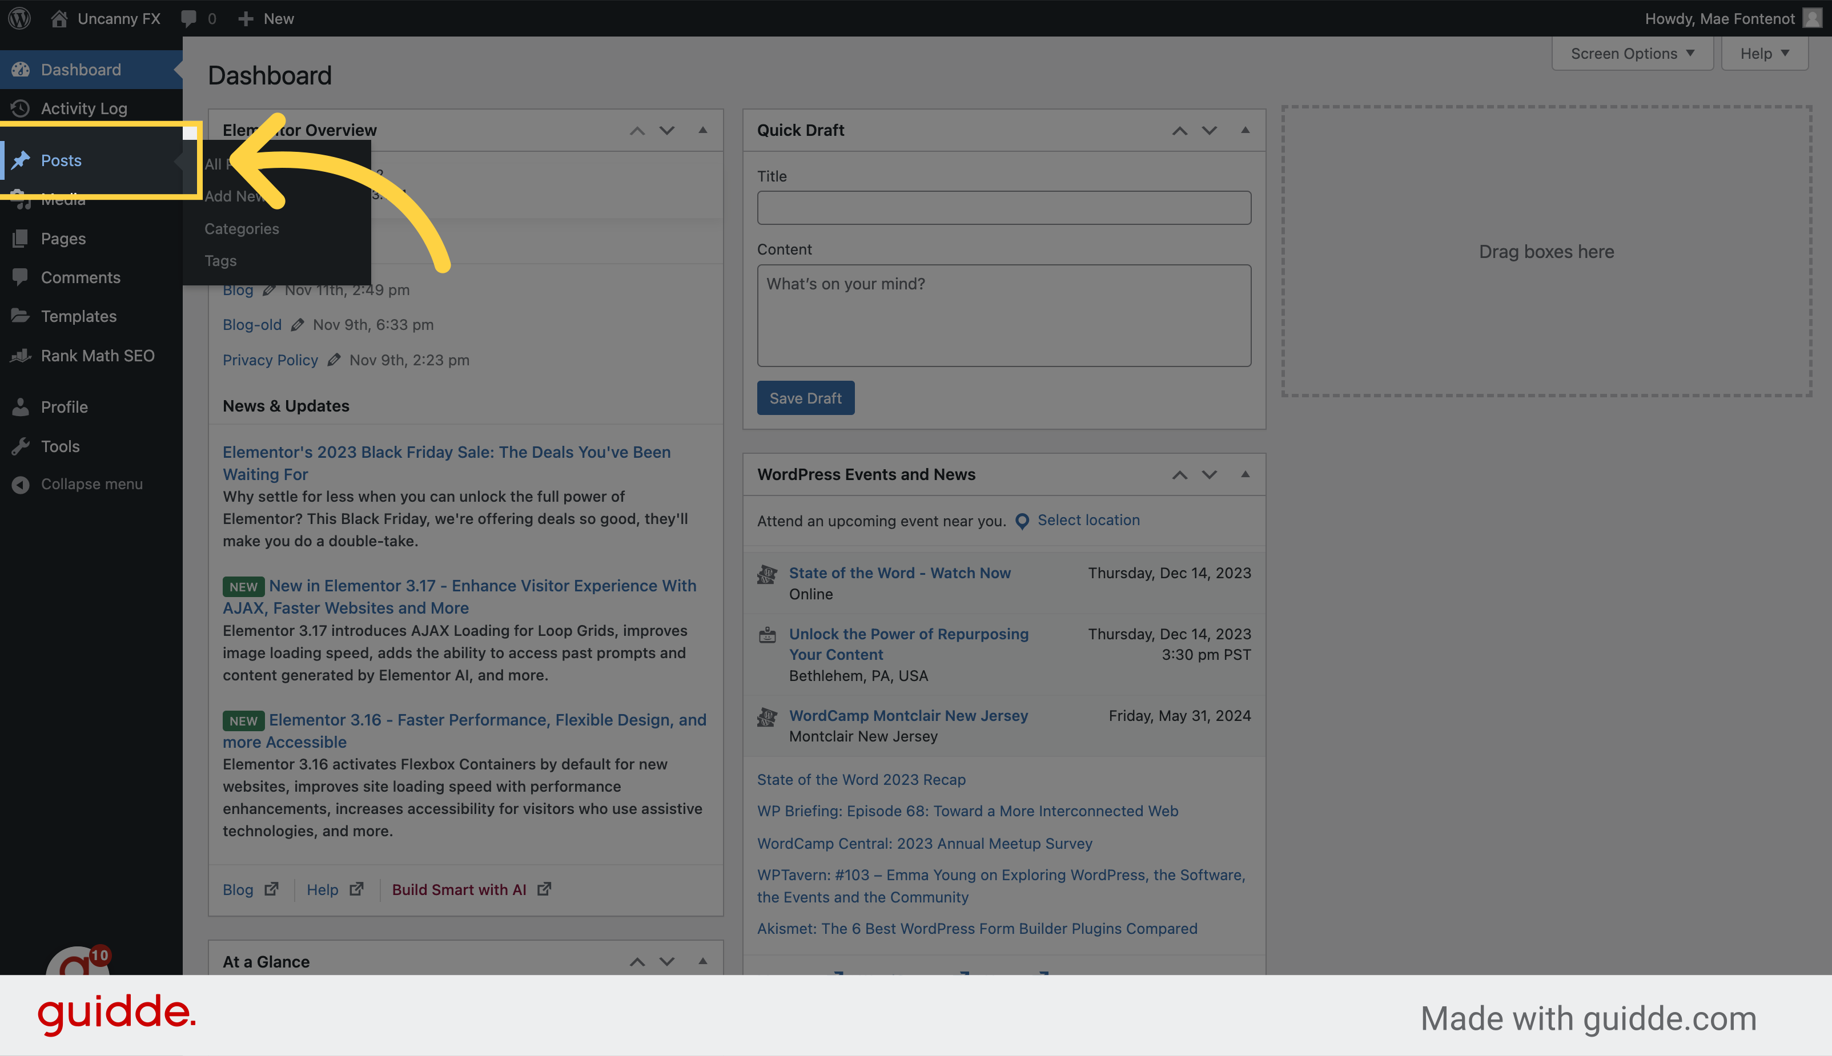Open external link icon beside footer Blog

point(271,889)
